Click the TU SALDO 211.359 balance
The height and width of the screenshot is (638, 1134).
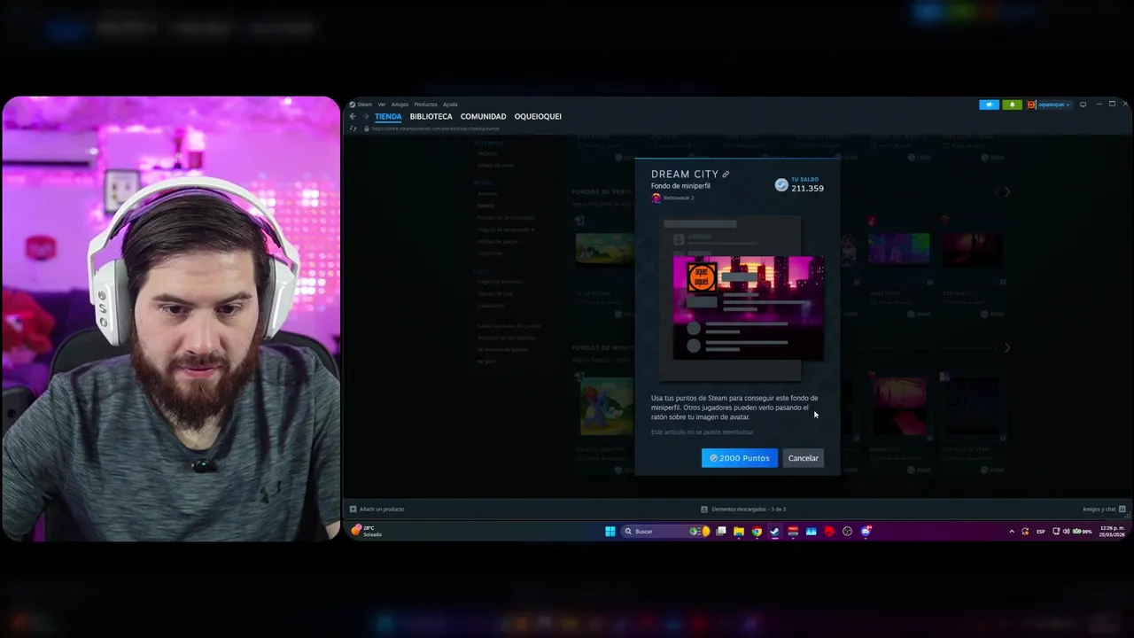(x=807, y=184)
